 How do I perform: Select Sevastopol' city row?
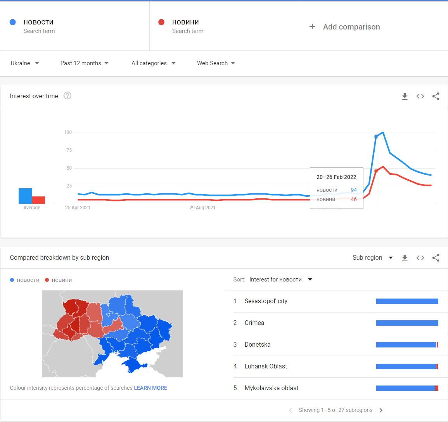pos(336,301)
